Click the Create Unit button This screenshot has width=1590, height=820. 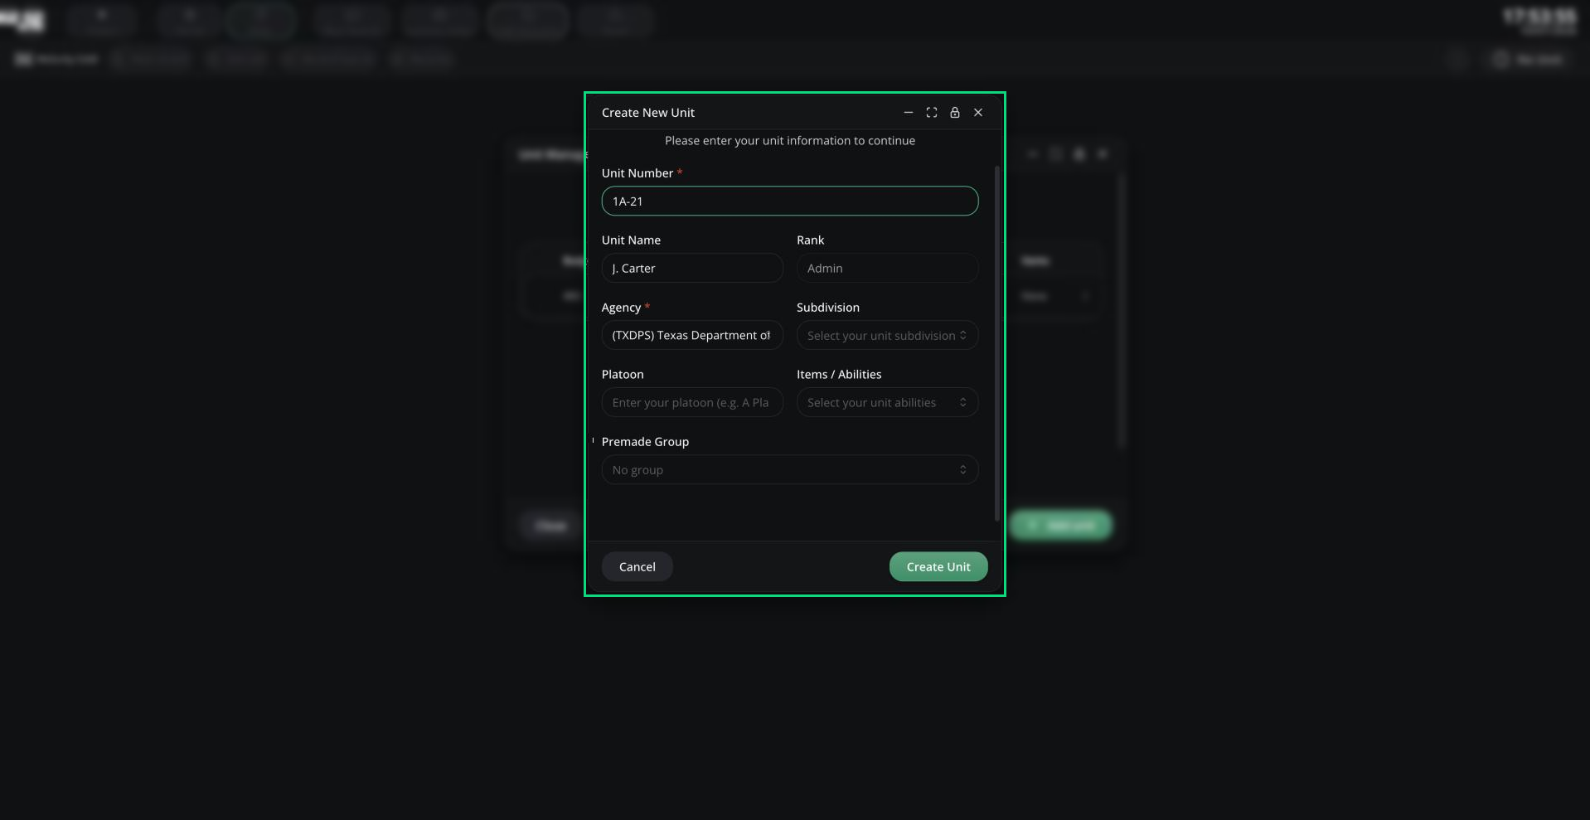(x=938, y=567)
